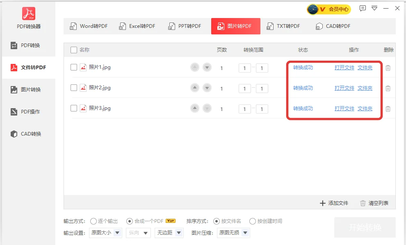The width and height of the screenshot is (406, 245).
Task: Check the box for 照片1.jpg
Action: coord(74,67)
